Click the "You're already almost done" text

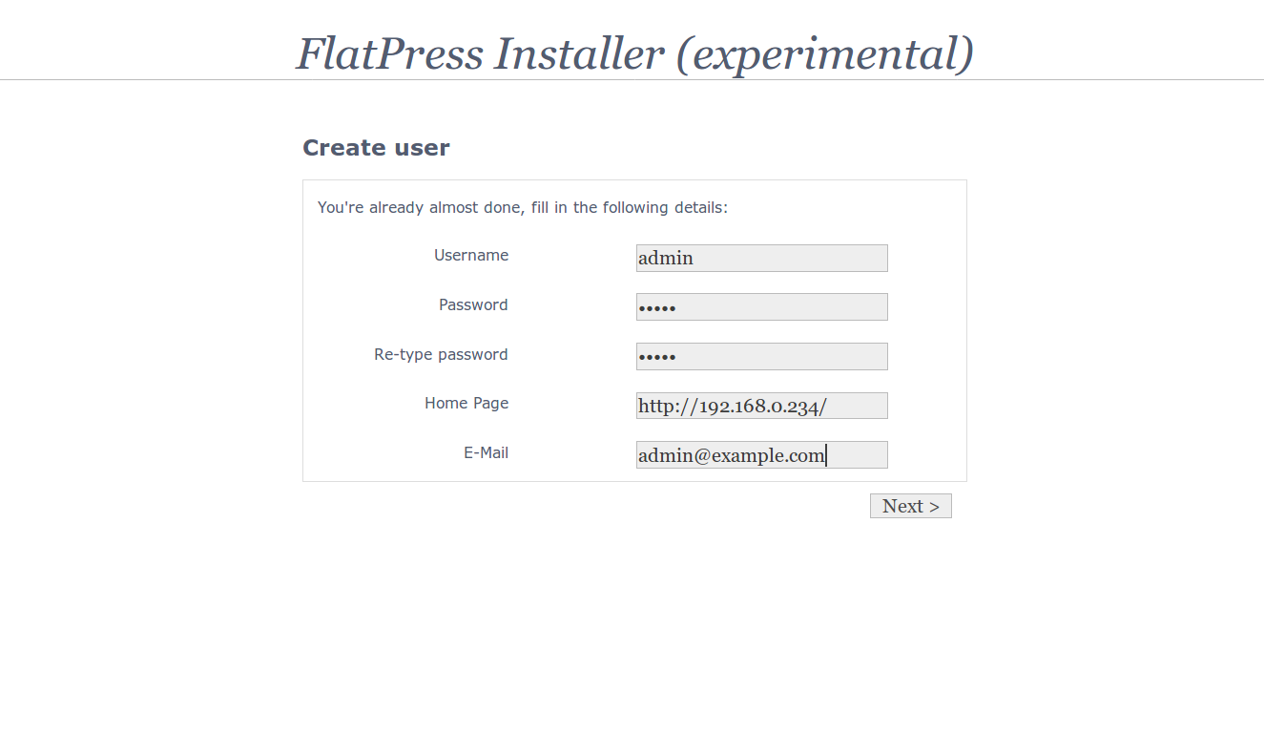pos(420,207)
